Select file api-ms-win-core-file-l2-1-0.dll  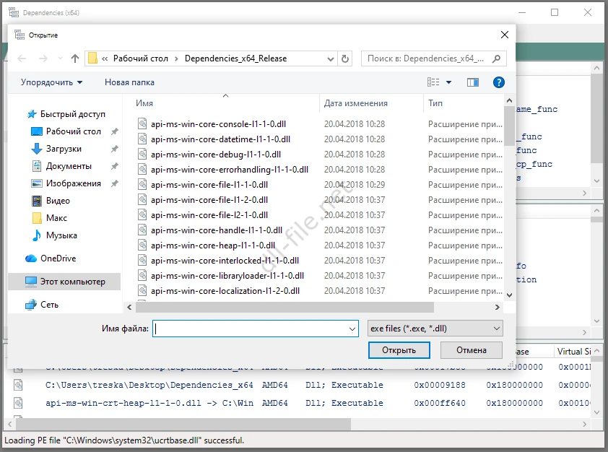coord(209,214)
